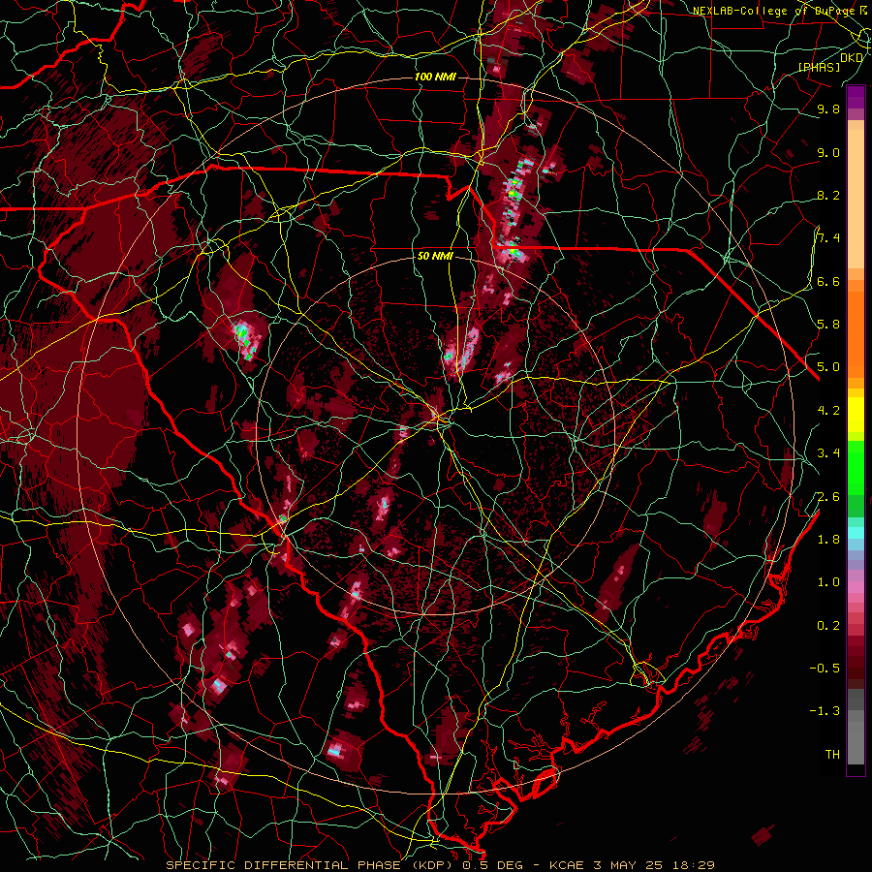Click the bright green segment of the colorbar
Image resolution: width=872 pixels, height=872 pixels.
856,467
